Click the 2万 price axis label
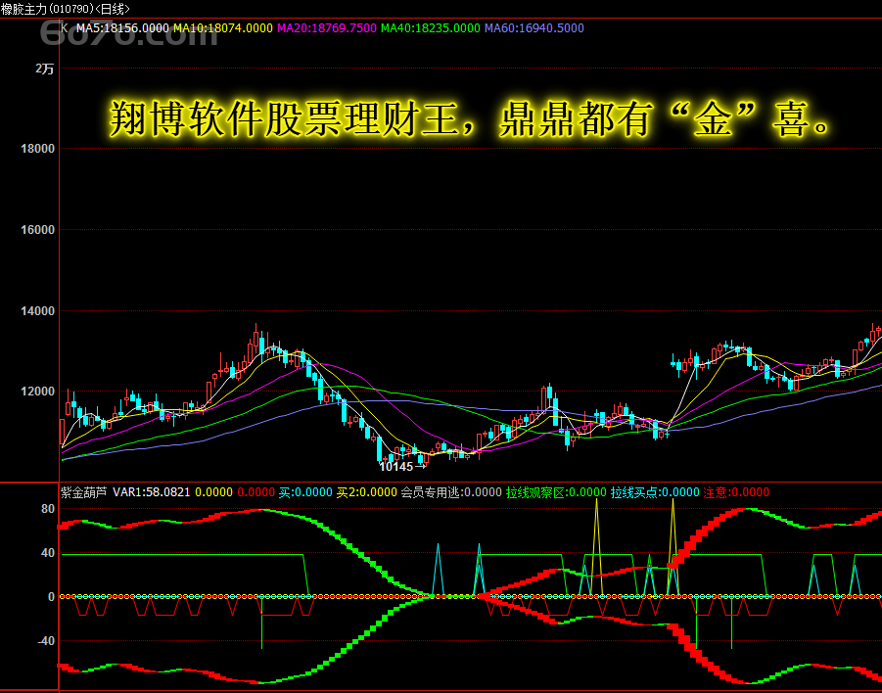The width and height of the screenshot is (882, 693). (45, 69)
